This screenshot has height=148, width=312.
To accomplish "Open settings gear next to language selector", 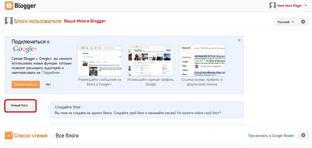I will point(303,22).
